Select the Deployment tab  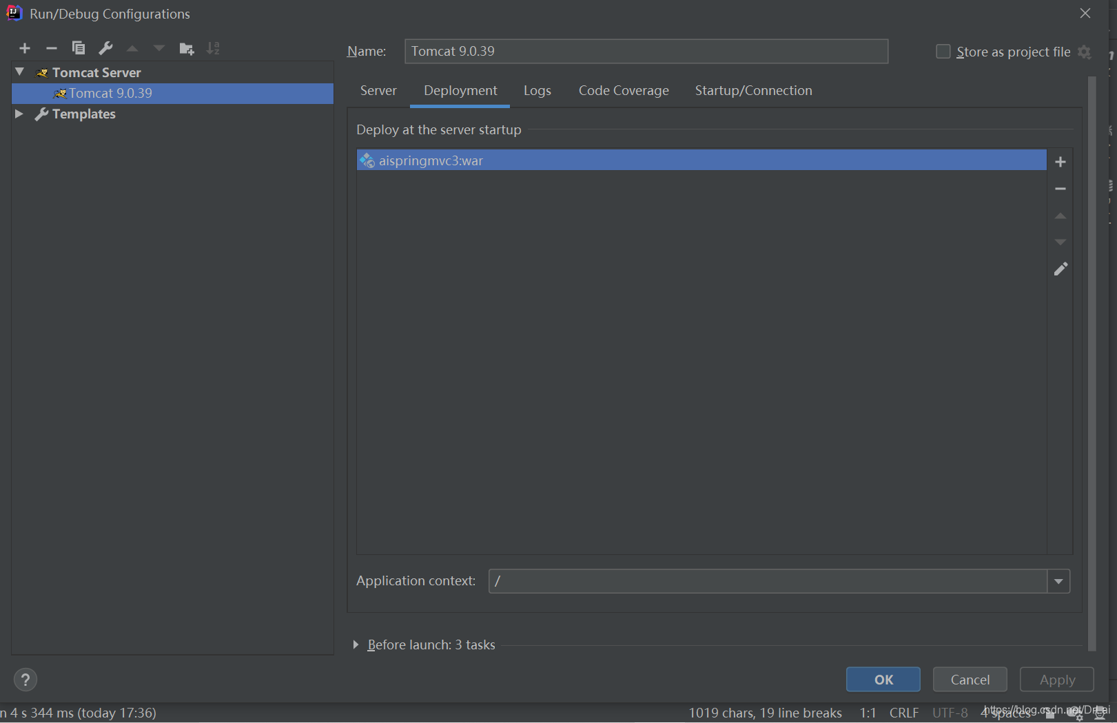coord(460,91)
